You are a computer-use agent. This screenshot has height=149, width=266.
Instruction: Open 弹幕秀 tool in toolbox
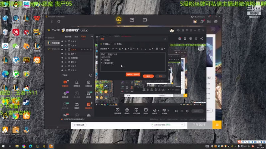tap(77, 106)
